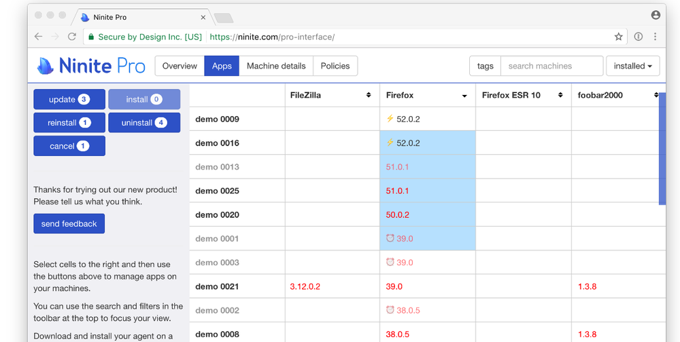Click the browser back arrow
The image size is (680, 342).
pyautogui.click(x=38, y=37)
